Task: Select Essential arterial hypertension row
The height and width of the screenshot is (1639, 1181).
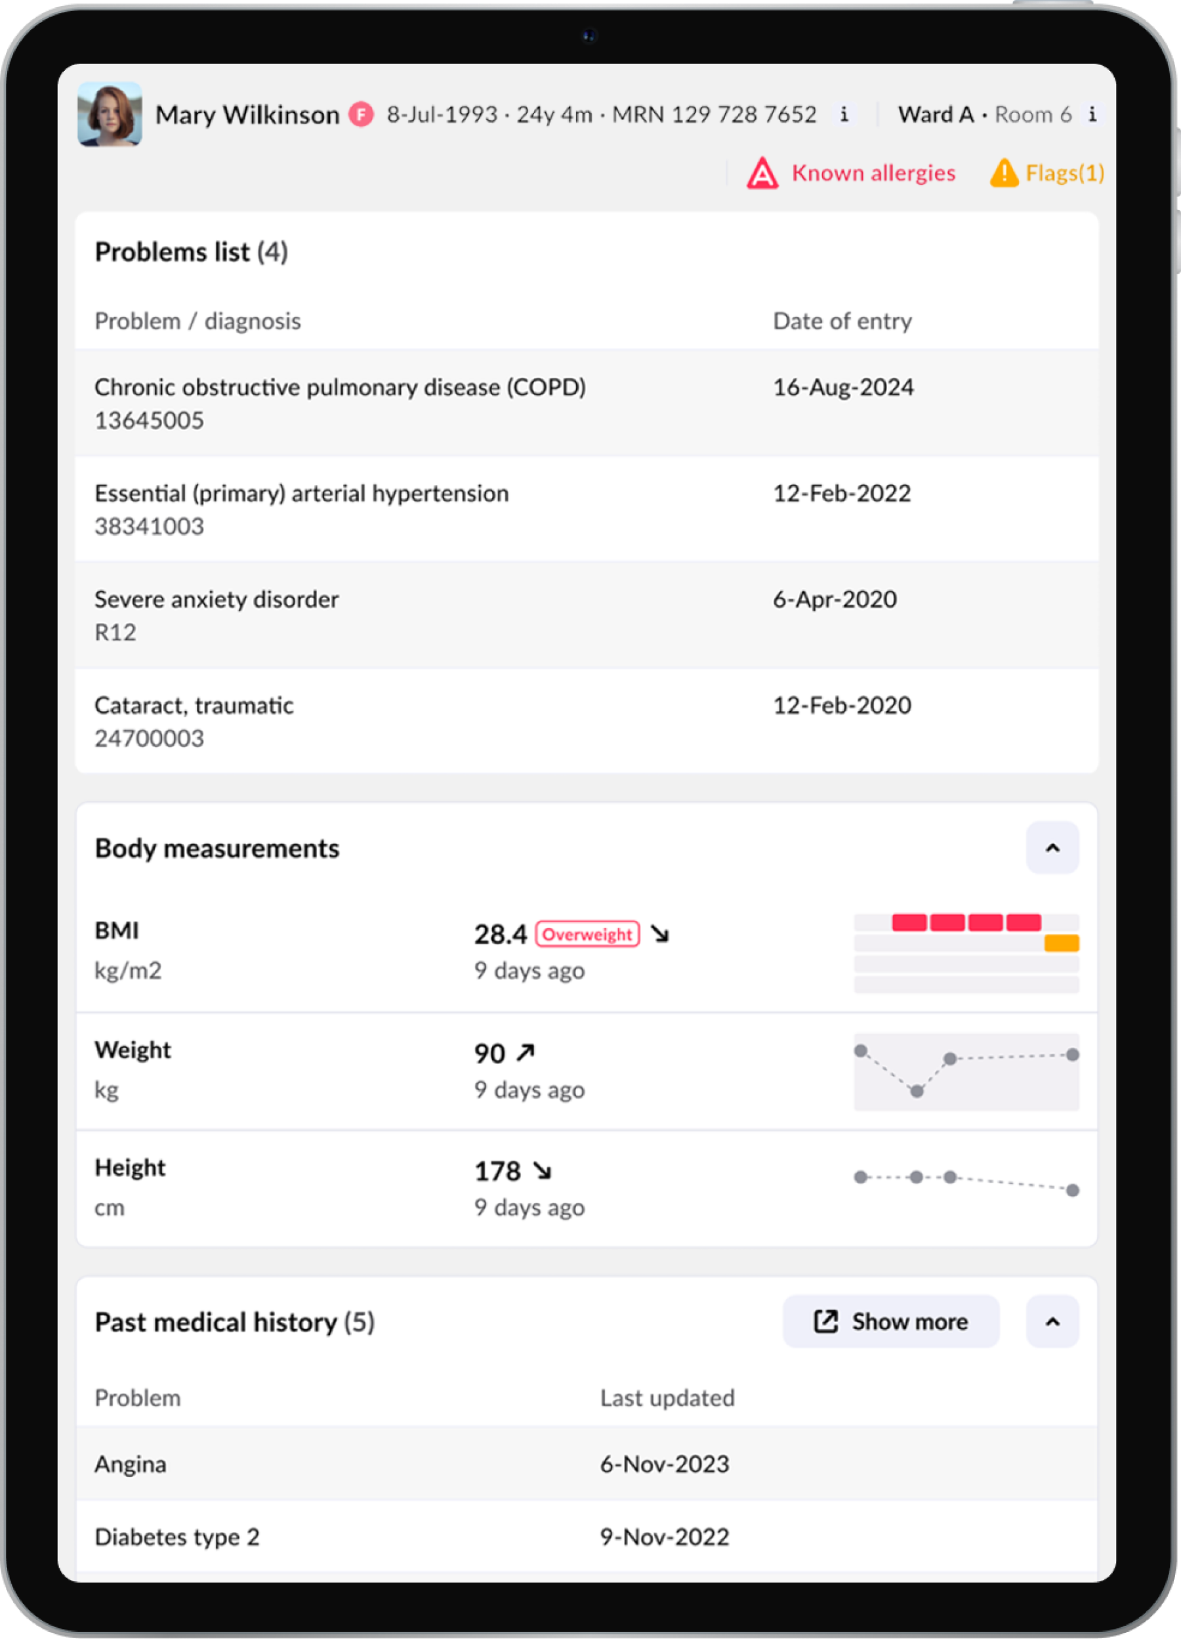Action: [587, 509]
